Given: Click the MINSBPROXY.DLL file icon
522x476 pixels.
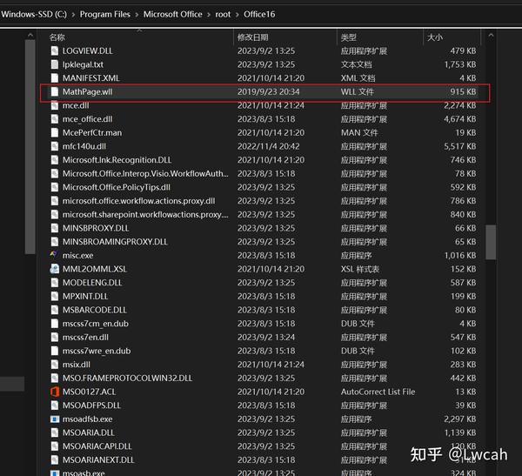Looking at the screenshot, I should (55, 228).
